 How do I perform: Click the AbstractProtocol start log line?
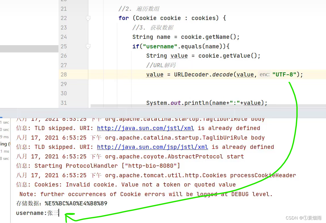pyautogui.click(x=130, y=156)
